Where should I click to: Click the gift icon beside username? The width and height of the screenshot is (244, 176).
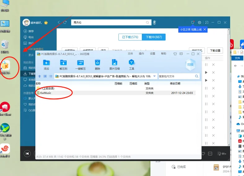pyautogui.click(x=46, y=23)
